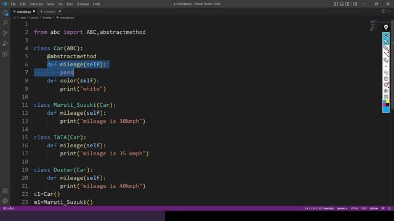This screenshot has height=221, width=394.
Task: Select the eraser tool on annotation toolbar
Action: (x=386, y=60)
